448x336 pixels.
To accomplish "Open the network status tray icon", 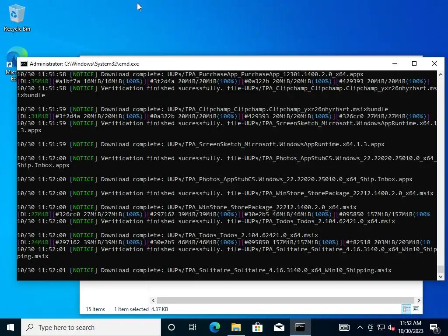I will click(x=381, y=327).
